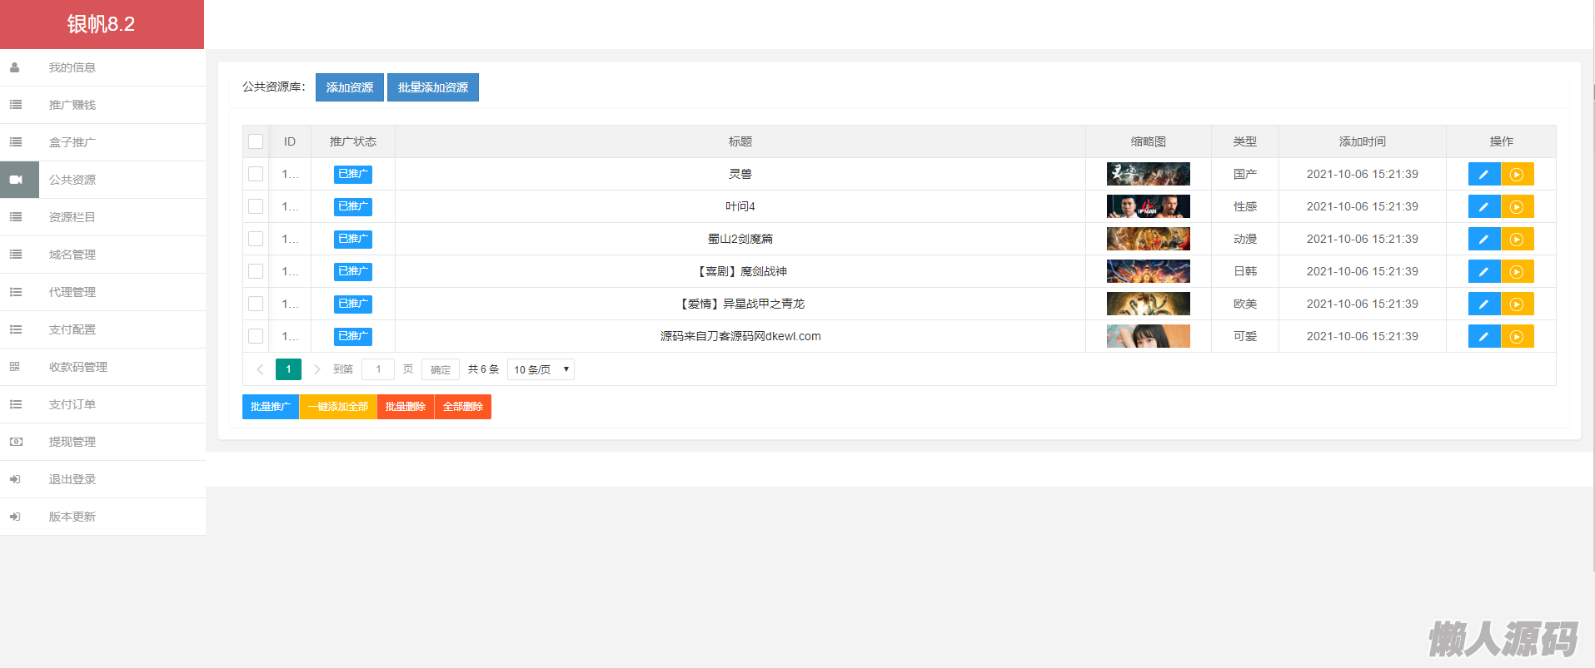This screenshot has height=668, width=1595.
Task: Click the blue 批量推广 button
Action: coord(271,407)
